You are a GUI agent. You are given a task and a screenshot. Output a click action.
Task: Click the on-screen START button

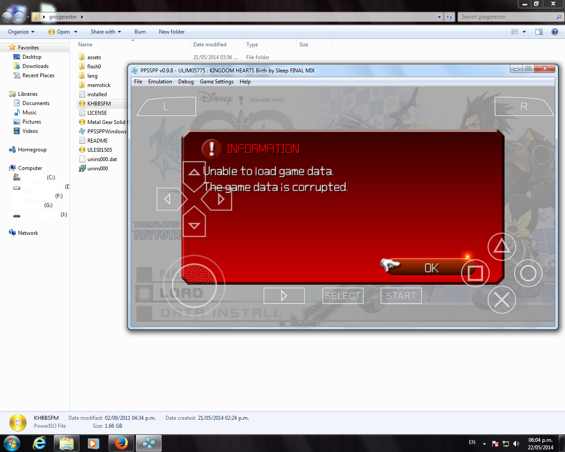click(x=401, y=296)
